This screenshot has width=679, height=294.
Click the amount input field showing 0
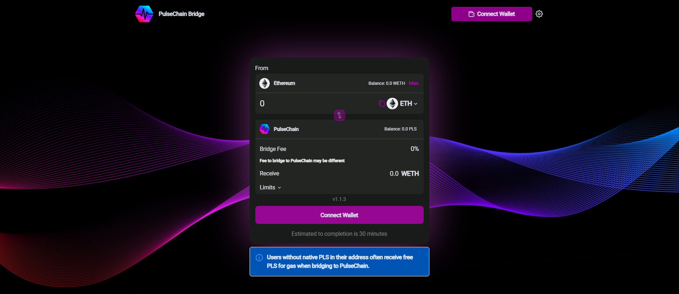316,104
